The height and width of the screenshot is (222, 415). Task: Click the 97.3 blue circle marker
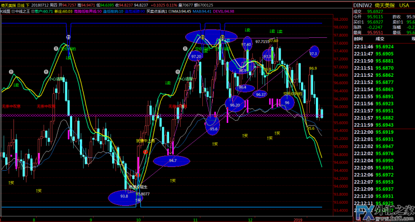(x=314, y=52)
